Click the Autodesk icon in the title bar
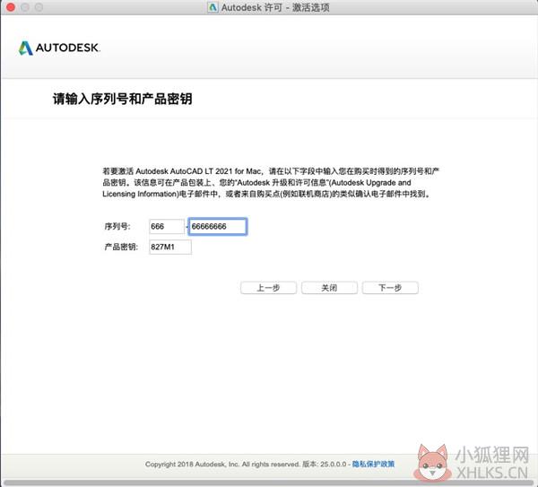This screenshot has height=487, width=538. pos(213,7)
